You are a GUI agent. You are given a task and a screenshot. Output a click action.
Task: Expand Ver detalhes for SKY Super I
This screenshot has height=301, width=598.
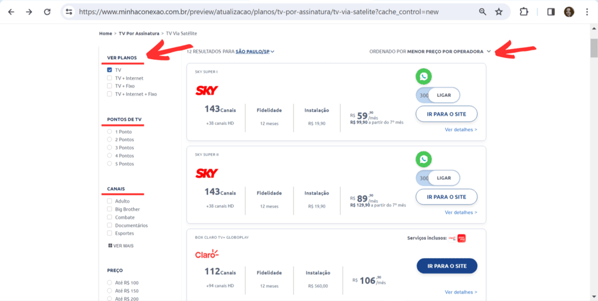[x=461, y=129]
